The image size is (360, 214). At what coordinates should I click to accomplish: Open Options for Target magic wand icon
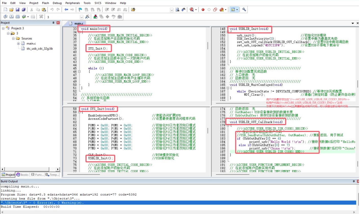87,17
